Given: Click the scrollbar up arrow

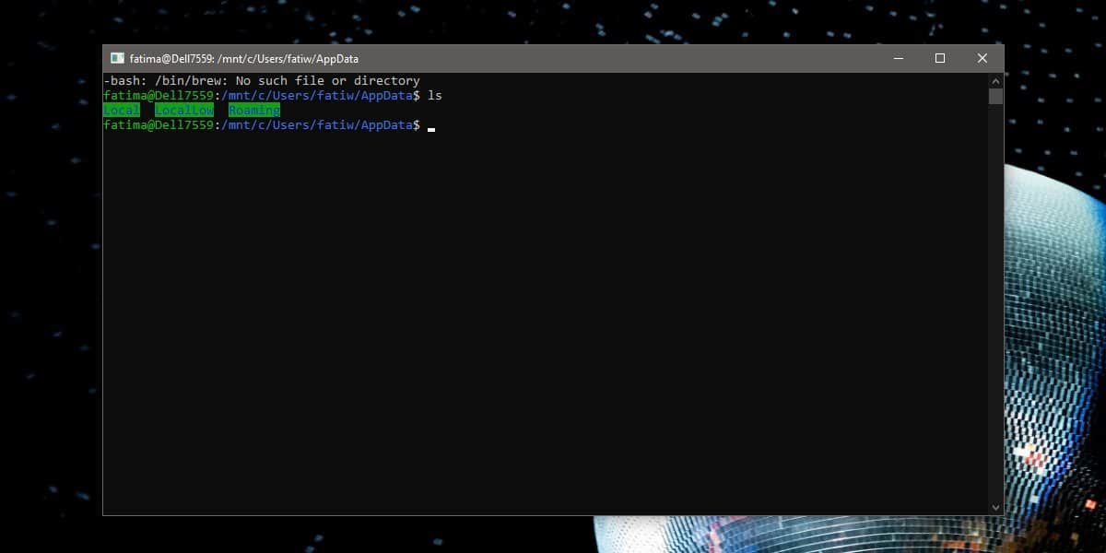Looking at the screenshot, I should point(995,80).
